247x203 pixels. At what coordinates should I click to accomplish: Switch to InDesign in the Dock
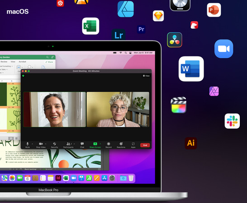coord(58,178)
